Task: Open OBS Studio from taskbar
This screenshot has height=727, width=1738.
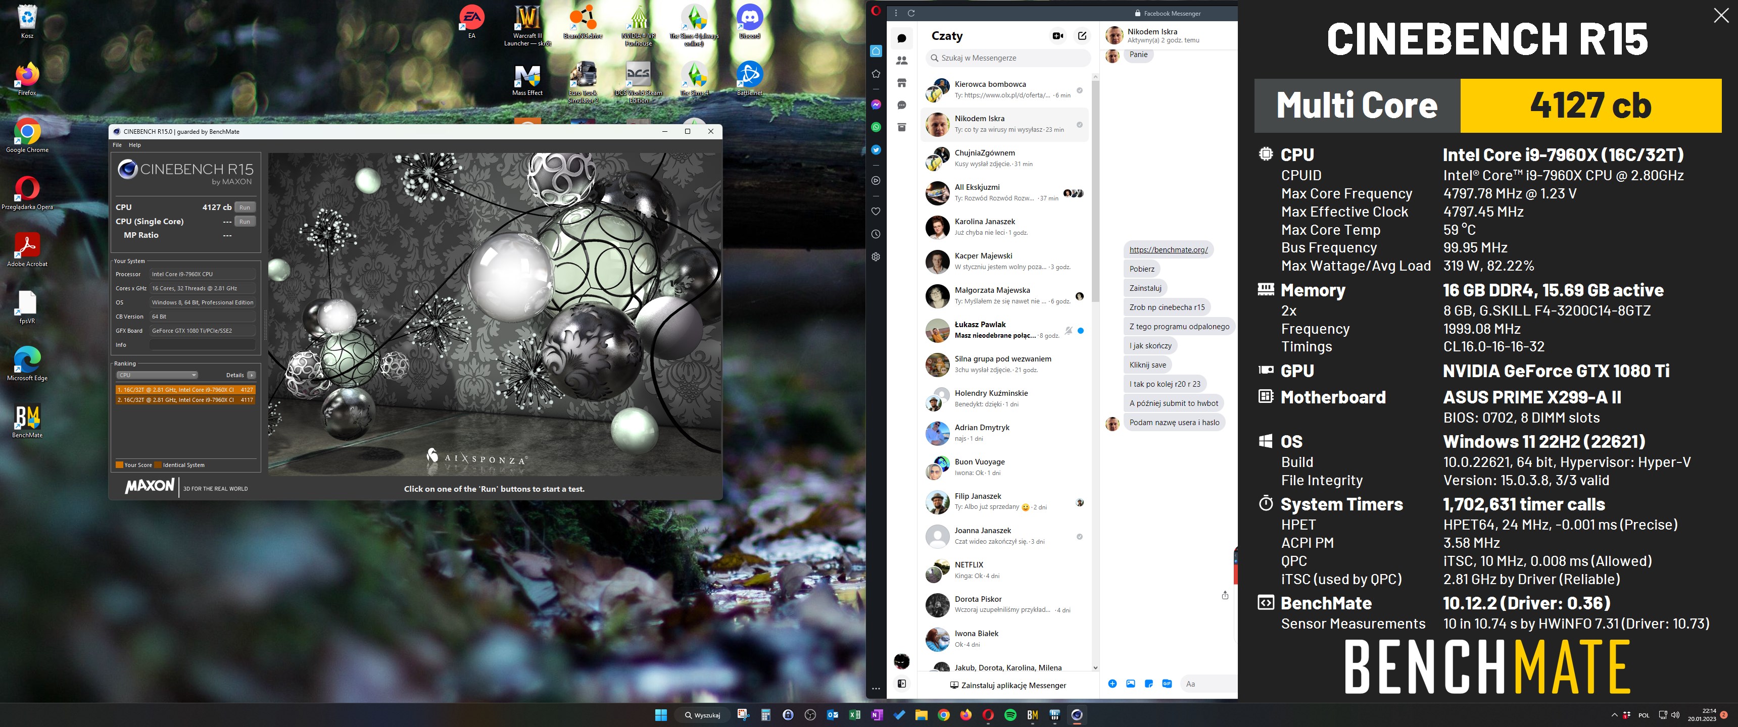Action: pyautogui.click(x=809, y=715)
